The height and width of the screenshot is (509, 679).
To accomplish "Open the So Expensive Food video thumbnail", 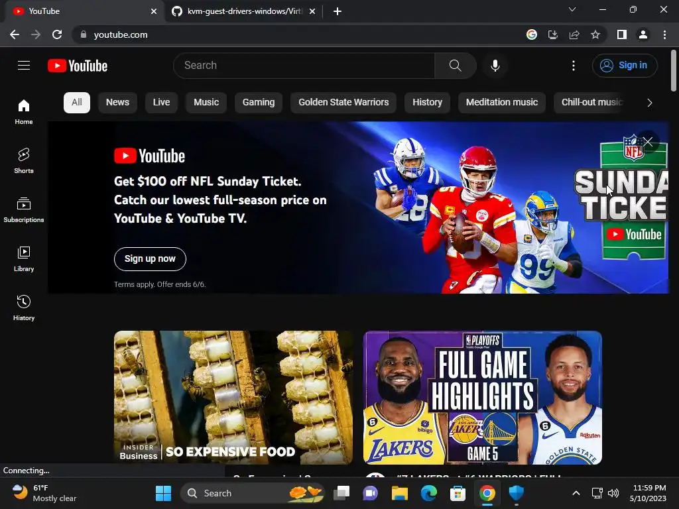I will point(233,398).
